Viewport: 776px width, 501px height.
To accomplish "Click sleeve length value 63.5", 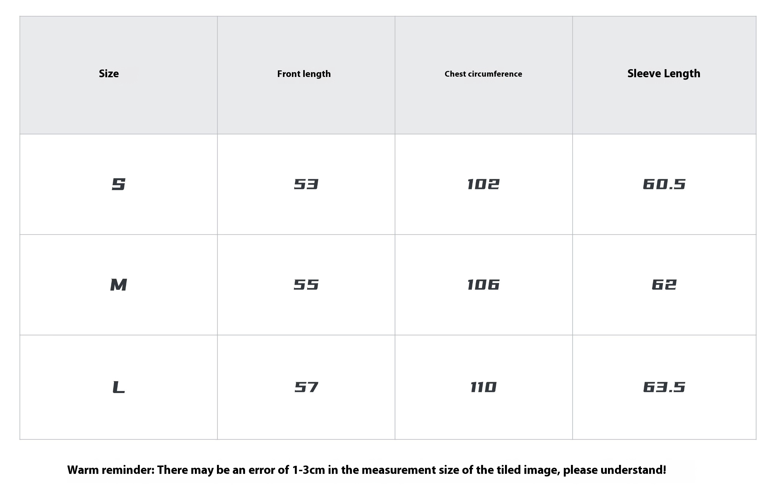I will (664, 387).
